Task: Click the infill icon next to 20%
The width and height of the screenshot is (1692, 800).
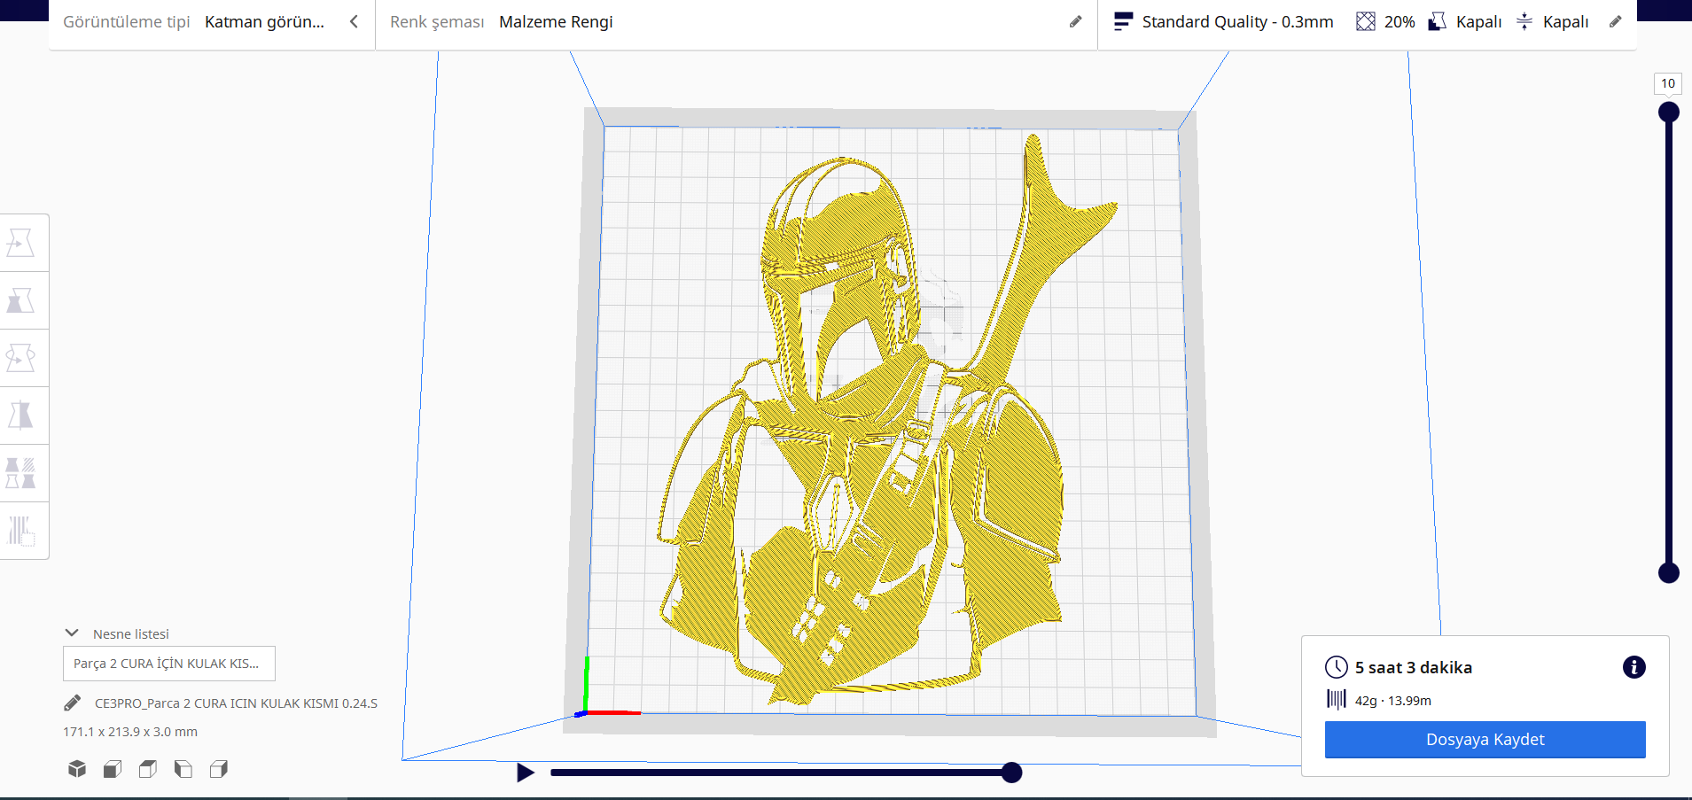Action: click(1366, 21)
